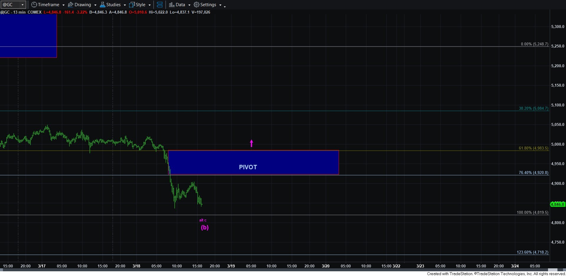The width and height of the screenshot is (566, 276).
Task: Click the Studies flask icon
Action: click(x=103, y=5)
